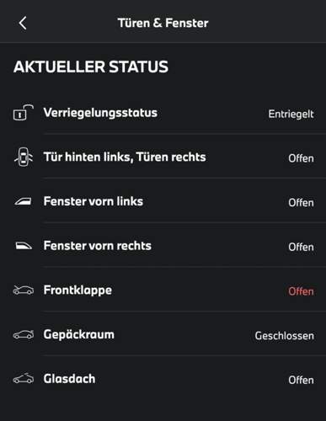Viewport: 326px width, 421px height.
Task: Tap the Entriegelt status text
Action: point(291,115)
